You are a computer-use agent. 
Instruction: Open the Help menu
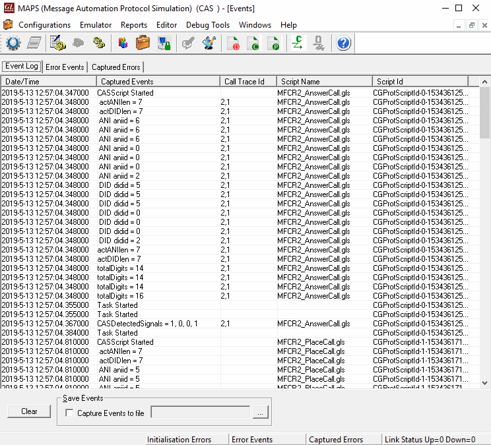(288, 25)
